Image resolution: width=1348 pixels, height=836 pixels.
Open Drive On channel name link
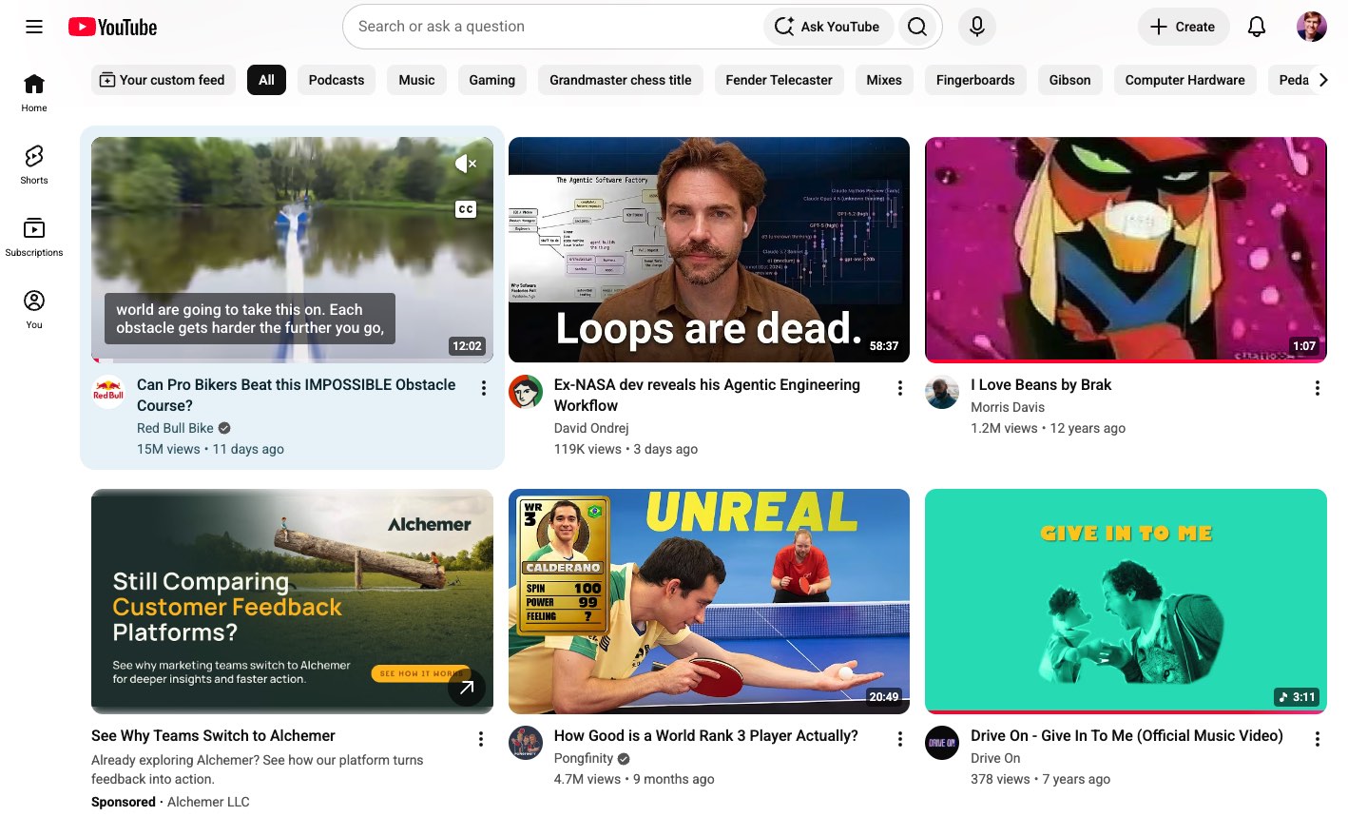click(995, 758)
